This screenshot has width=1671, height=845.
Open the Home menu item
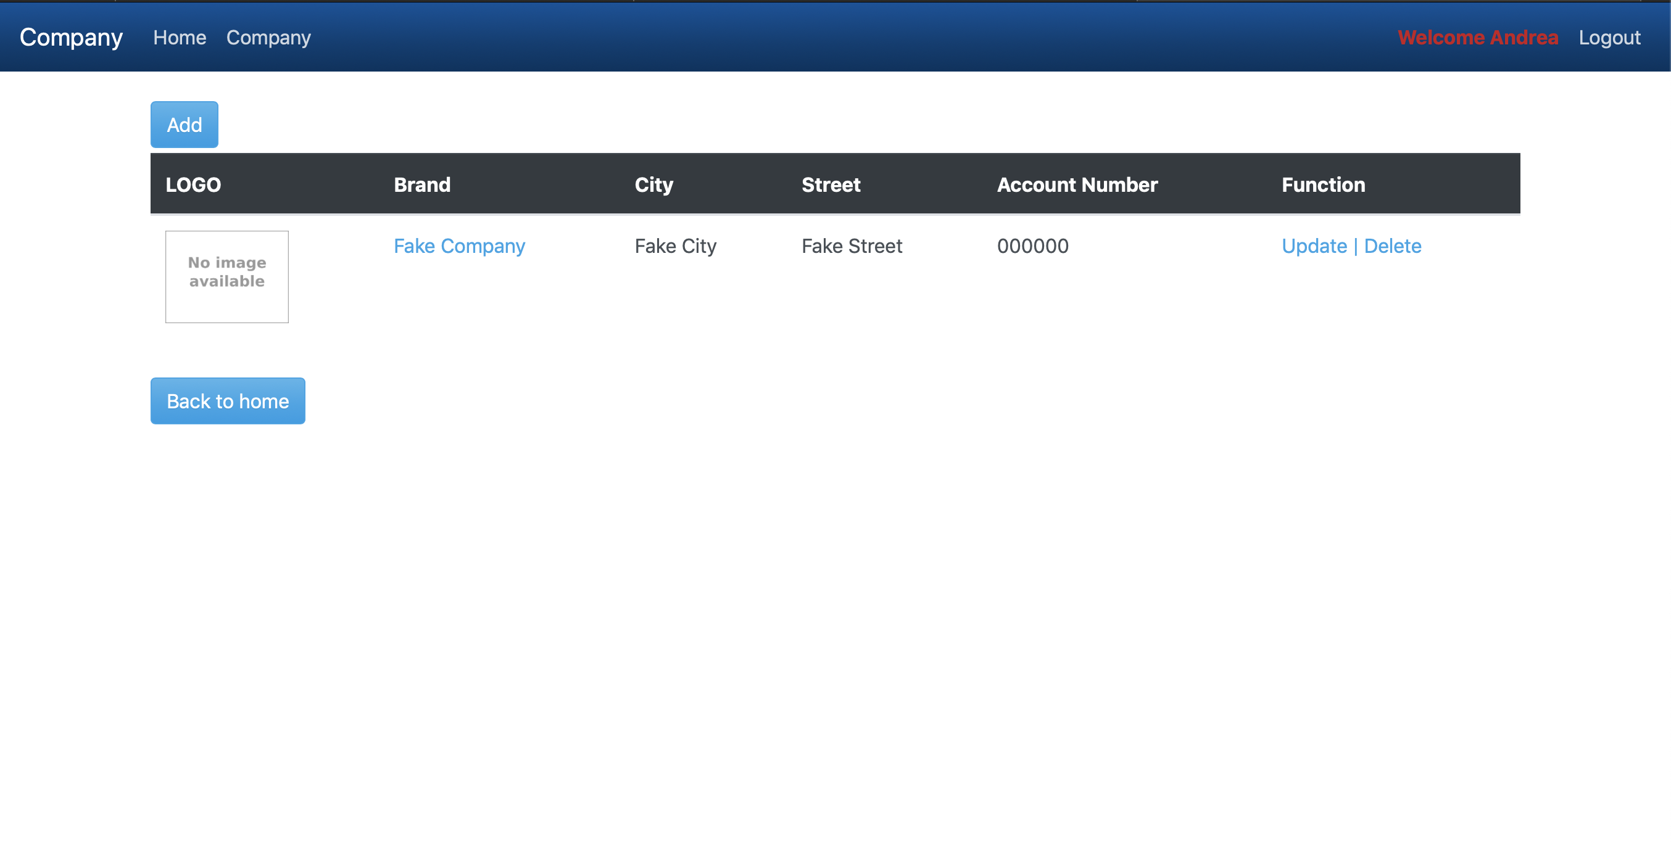(x=180, y=38)
